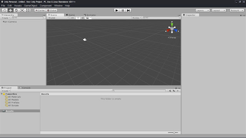This screenshot has width=246, height=138.
Task: Collapse the Favorites tree
Action: pos(2,94)
